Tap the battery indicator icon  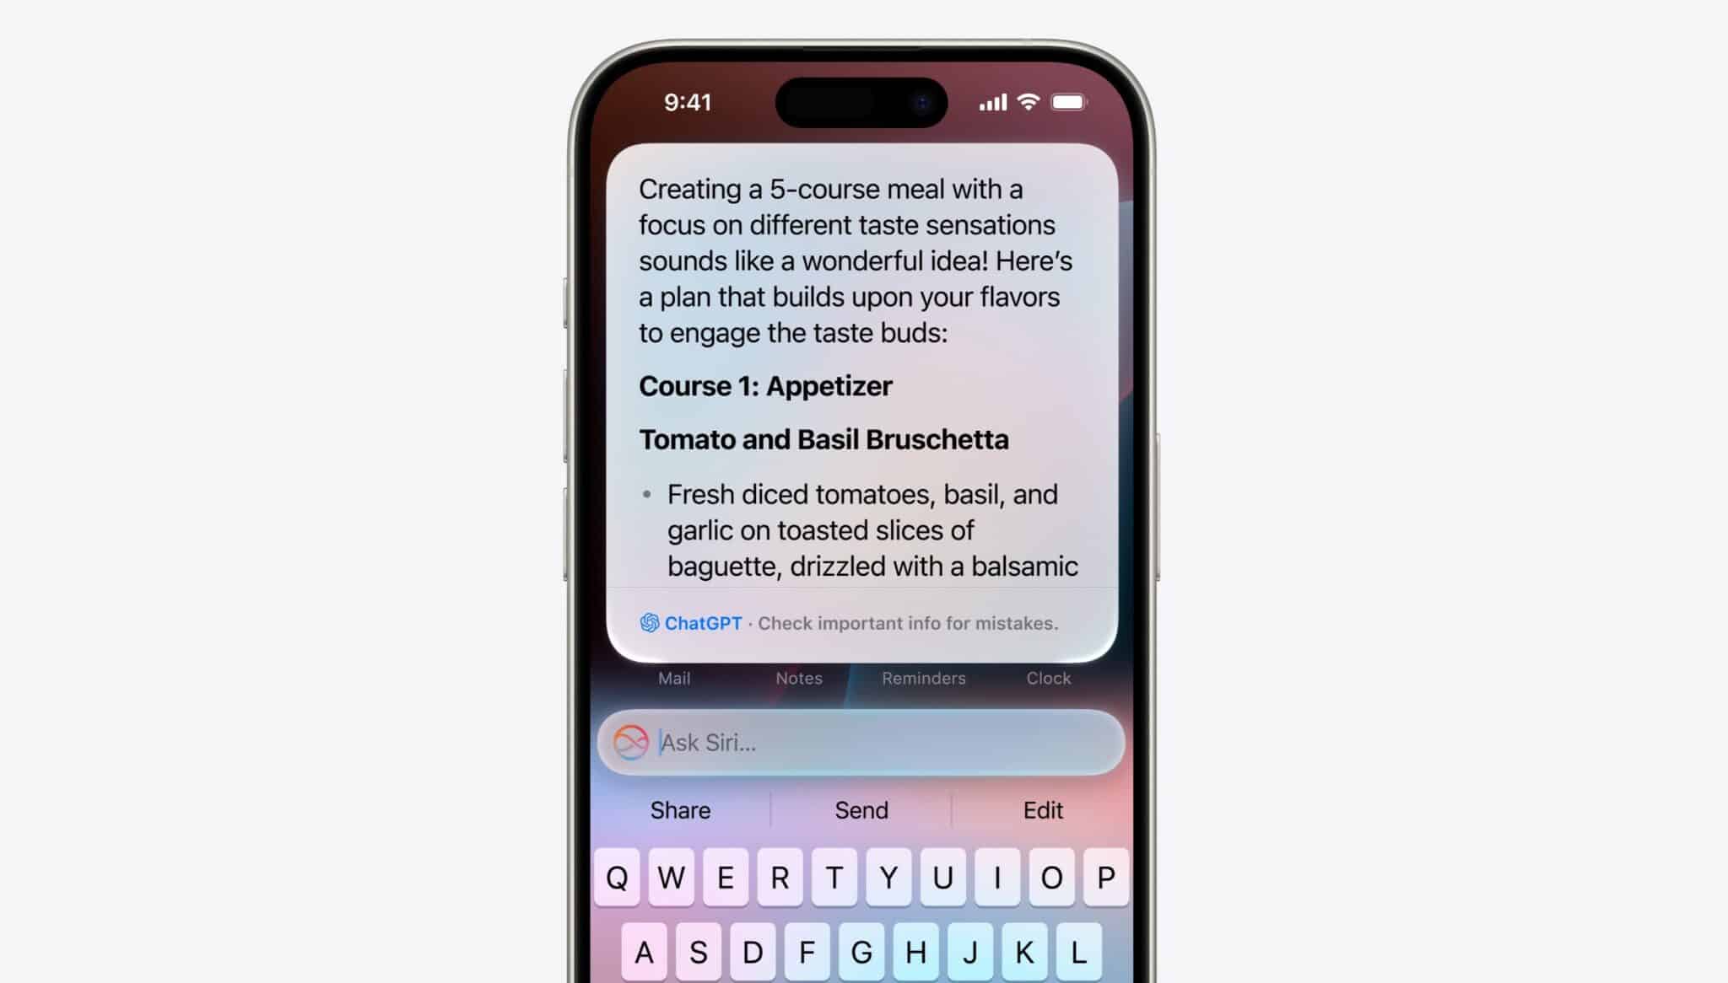(1074, 101)
